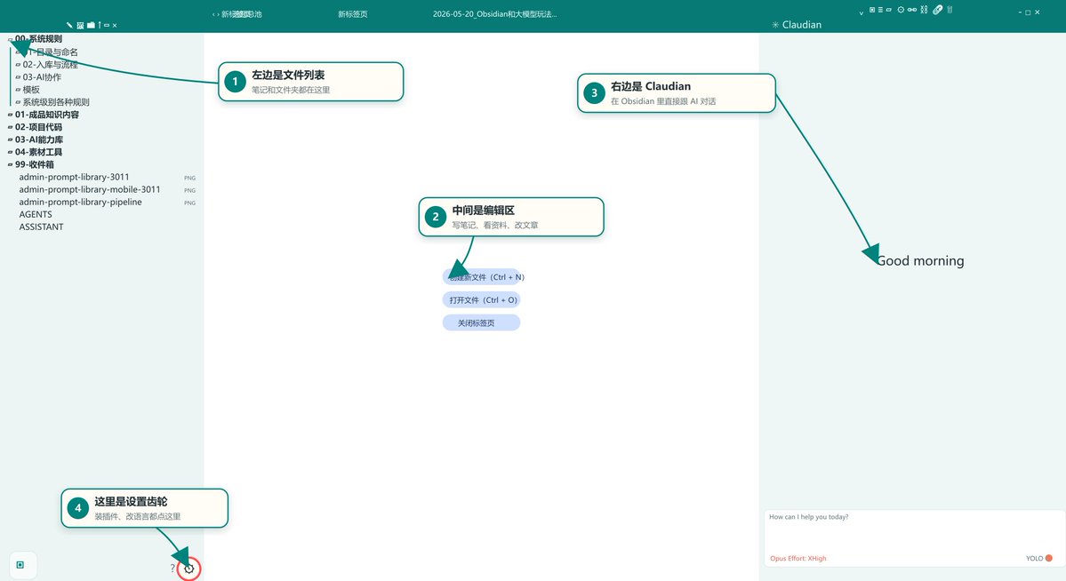Switch to the 2026-05-20_Obsidian tab
Viewport: 1066px width, 581px height.
(x=495, y=13)
